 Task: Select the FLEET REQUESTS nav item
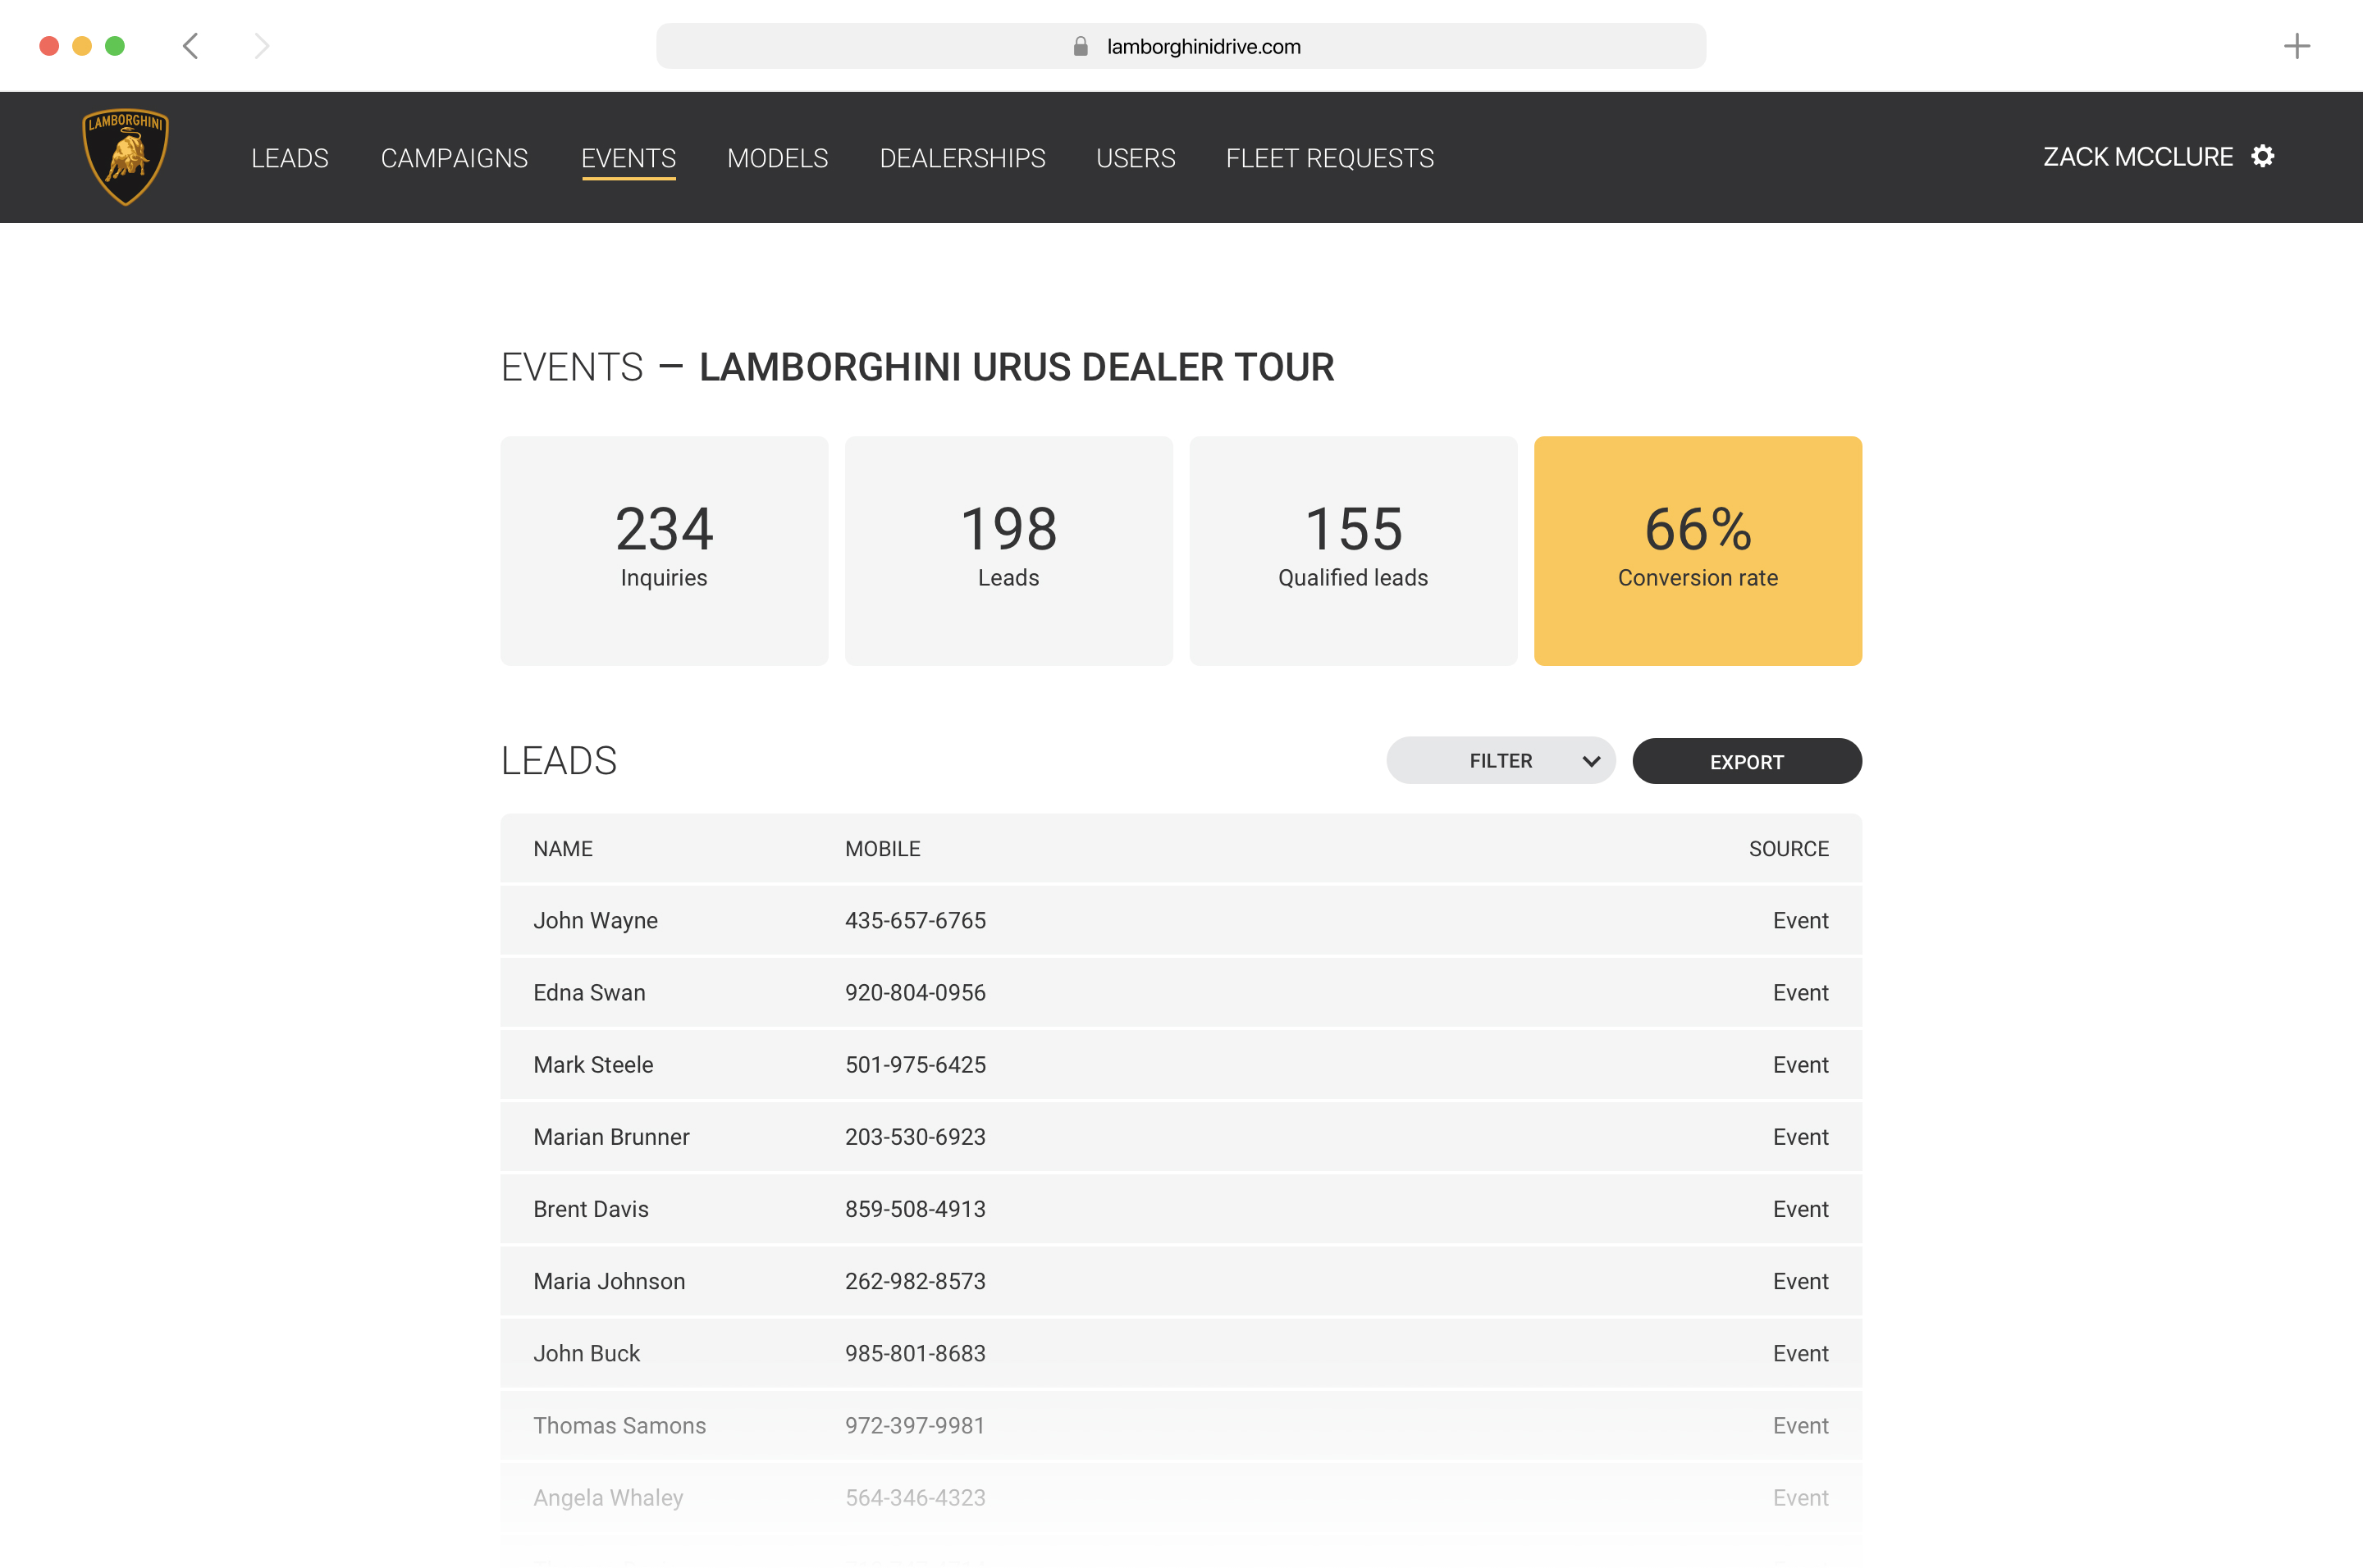(x=1329, y=158)
